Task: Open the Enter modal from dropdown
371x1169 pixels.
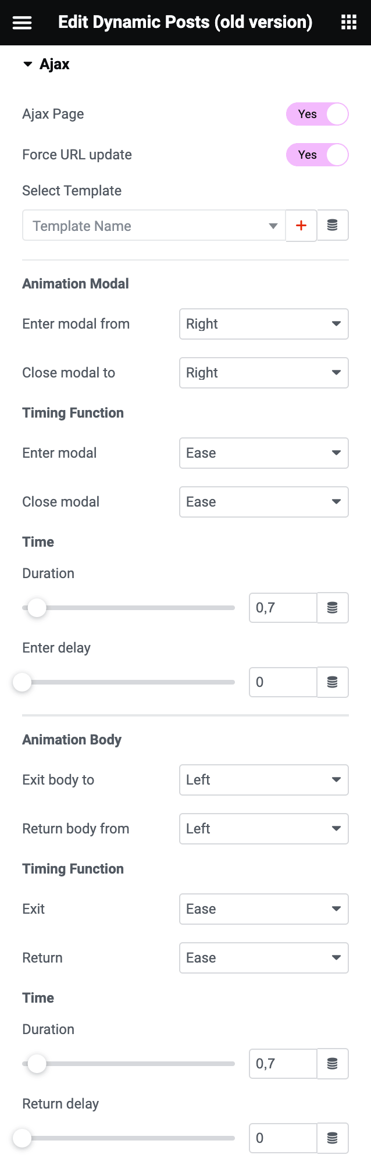Action: coord(263,324)
